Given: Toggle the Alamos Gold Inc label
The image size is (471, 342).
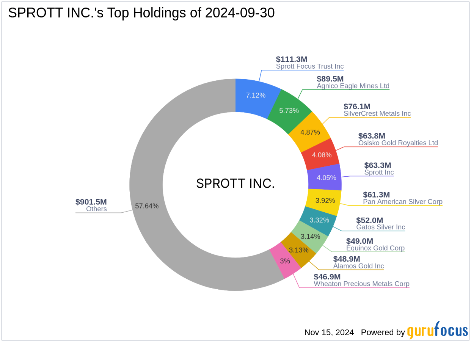Looking at the screenshot, I should pyautogui.click(x=358, y=266).
